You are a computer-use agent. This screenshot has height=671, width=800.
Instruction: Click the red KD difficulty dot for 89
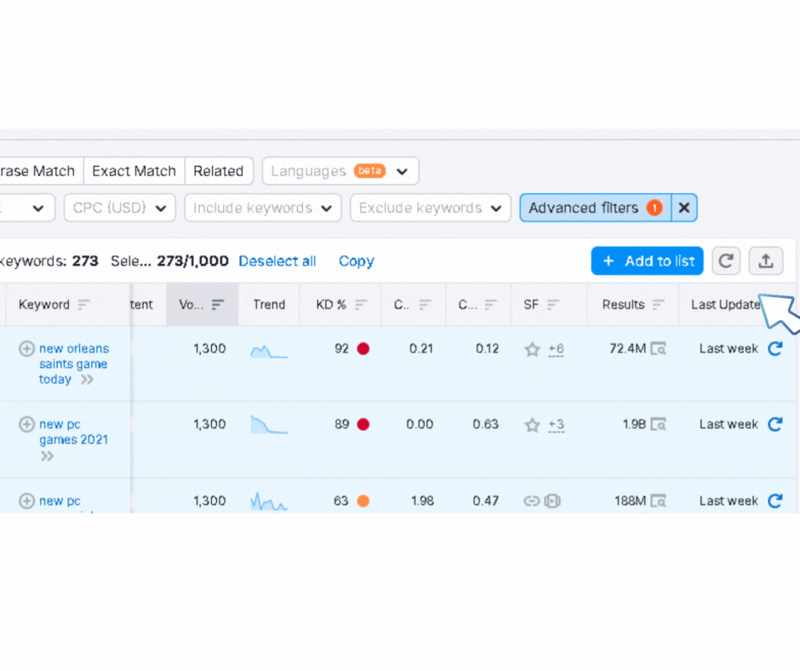[x=363, y=424]
